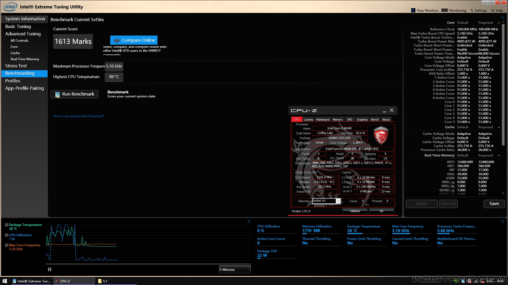Click wrench icon above the monitor graph
This screenshot has height=285, width=508.
pyautogui.click(x=249, y=221)
